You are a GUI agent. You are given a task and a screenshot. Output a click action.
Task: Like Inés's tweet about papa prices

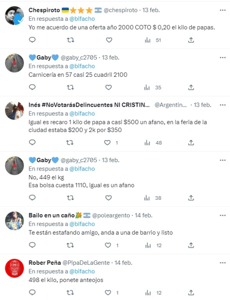point(108,143)
